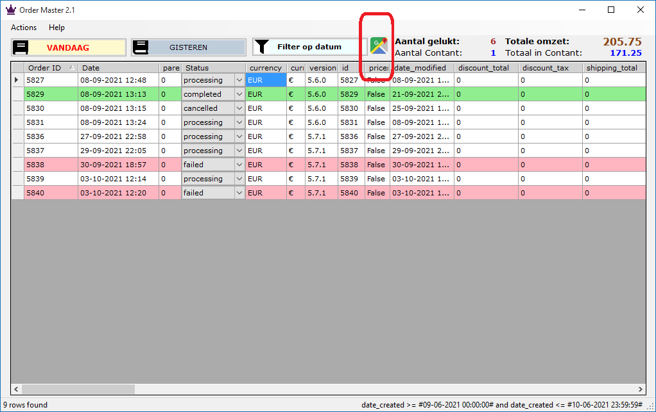Click the Order Master crown icon
The width and height of the screenshot is (656, 412).
click(10, 10)
